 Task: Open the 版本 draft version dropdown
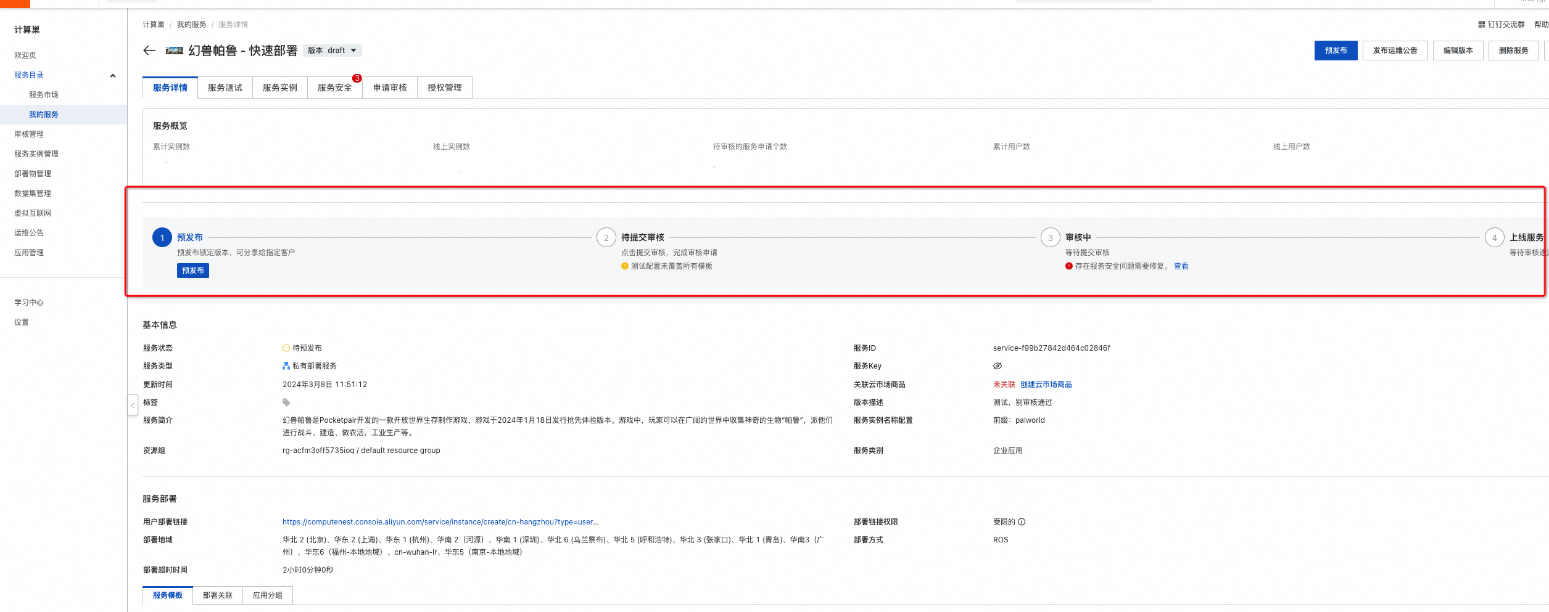click(x=332, y=51)
